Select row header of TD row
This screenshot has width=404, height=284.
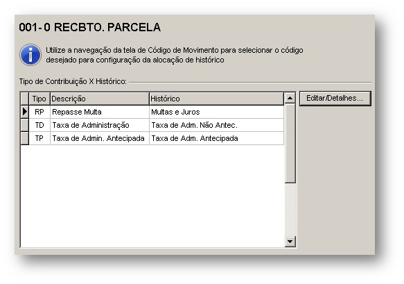(25, 125)
